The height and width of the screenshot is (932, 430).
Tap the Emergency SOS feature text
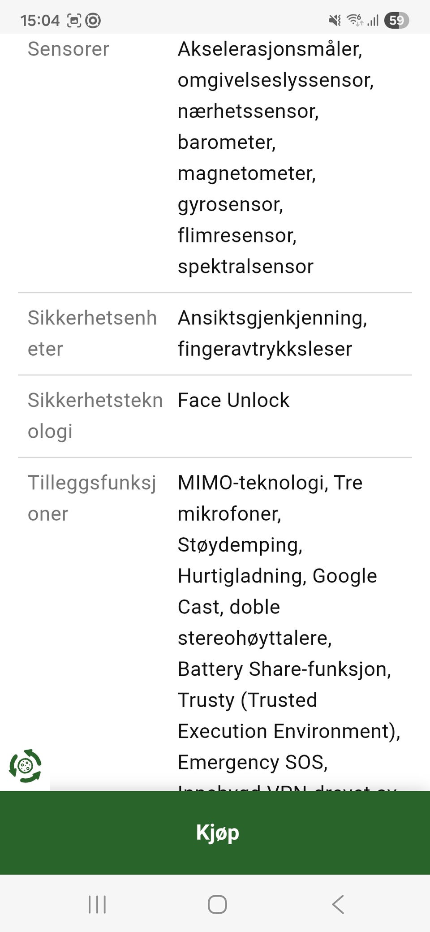tap(253, 762)
